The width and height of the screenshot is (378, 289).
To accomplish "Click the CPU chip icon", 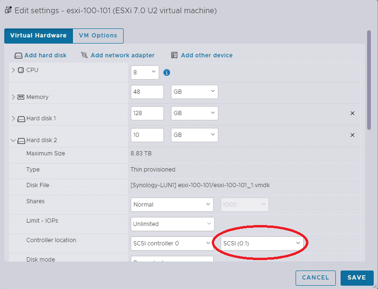I will point(21,70).
